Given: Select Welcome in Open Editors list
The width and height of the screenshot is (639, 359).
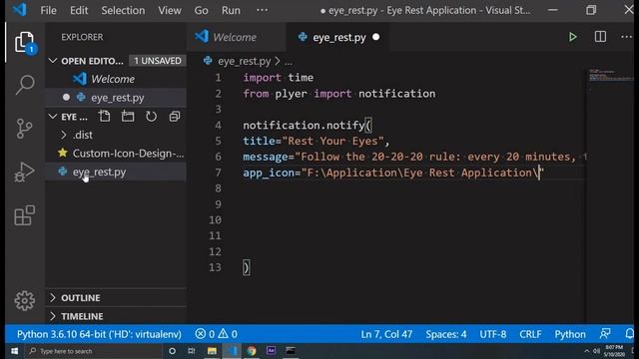Looking at the screenshot, I should (113, 79).
